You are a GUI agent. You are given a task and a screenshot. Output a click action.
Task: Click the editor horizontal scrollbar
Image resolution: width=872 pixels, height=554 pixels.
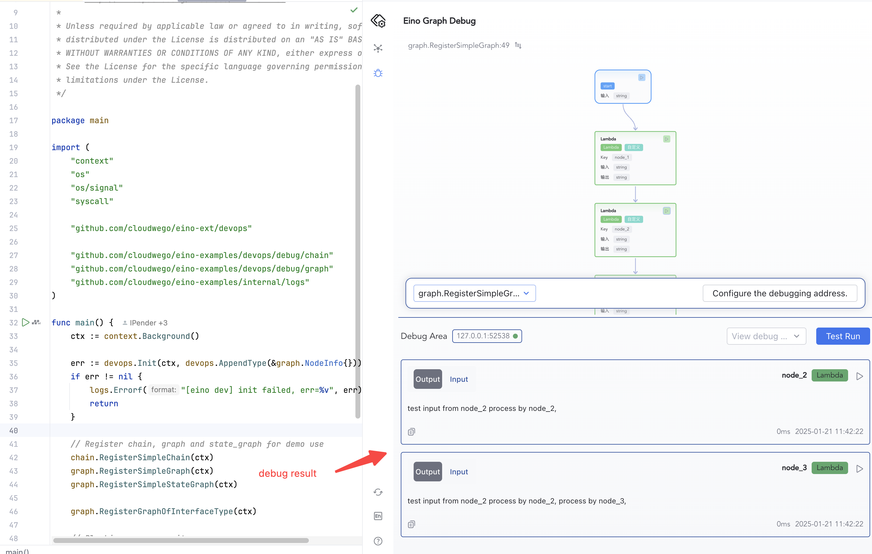click(x=181, y=541)
